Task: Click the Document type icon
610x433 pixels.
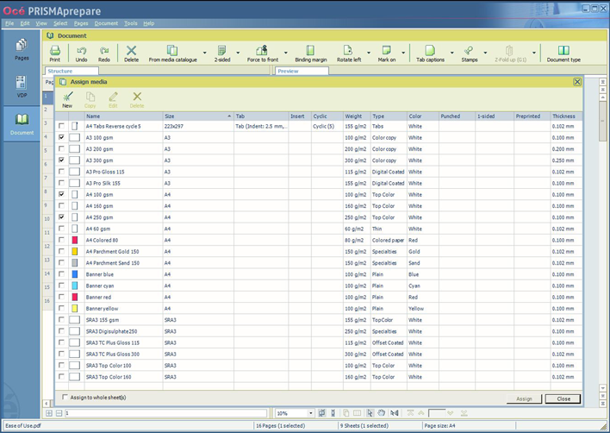Action: (x=563, y=53)
